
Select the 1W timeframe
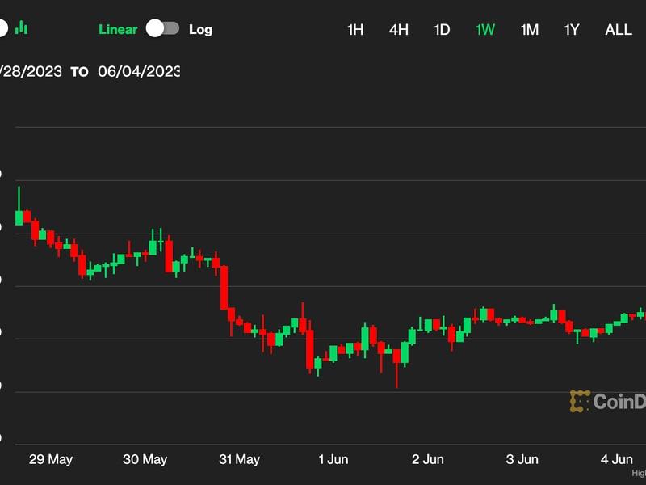pyautogui.click(x=485, y=30)
